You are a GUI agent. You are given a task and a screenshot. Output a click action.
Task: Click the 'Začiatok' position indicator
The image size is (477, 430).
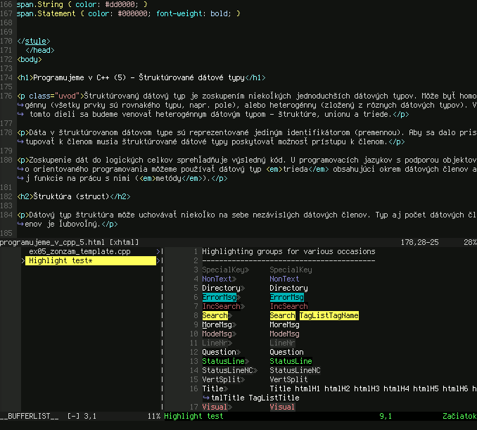coord(459,416)
